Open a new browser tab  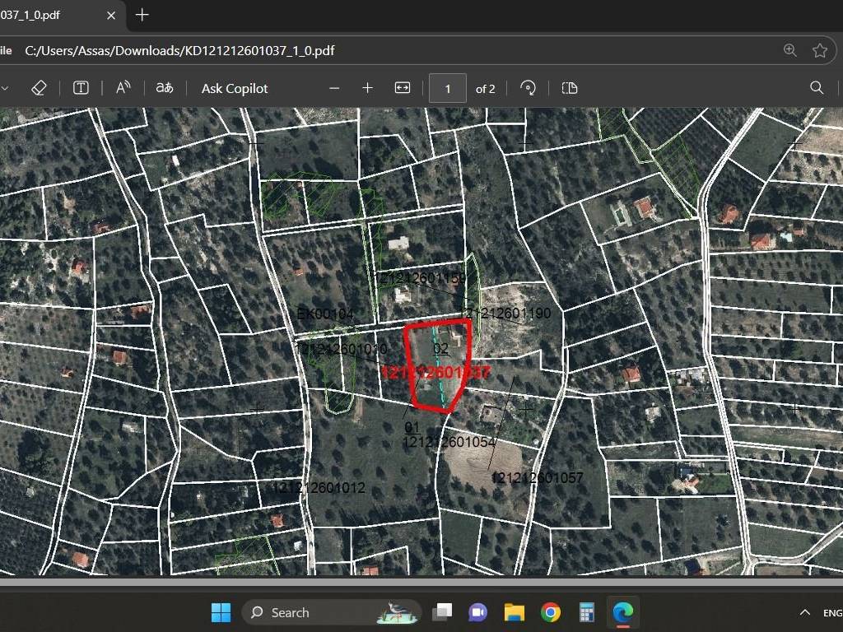[142, 15]
